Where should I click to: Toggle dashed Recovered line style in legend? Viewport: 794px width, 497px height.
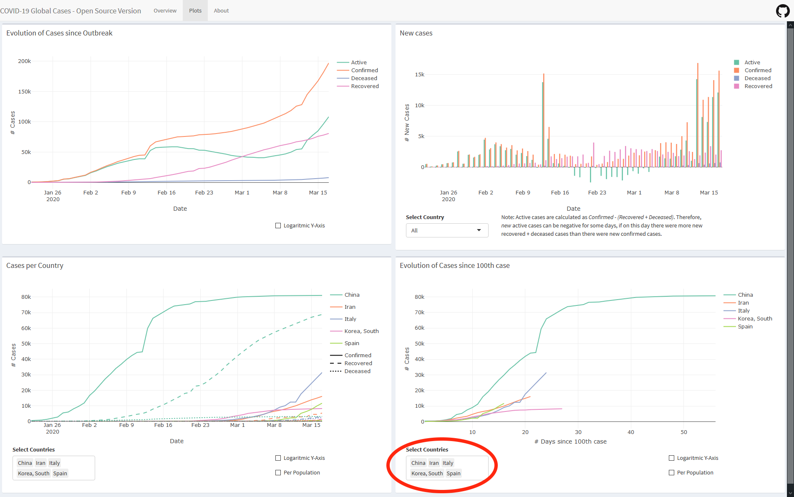pyautogui.click(x=351, y=363)
